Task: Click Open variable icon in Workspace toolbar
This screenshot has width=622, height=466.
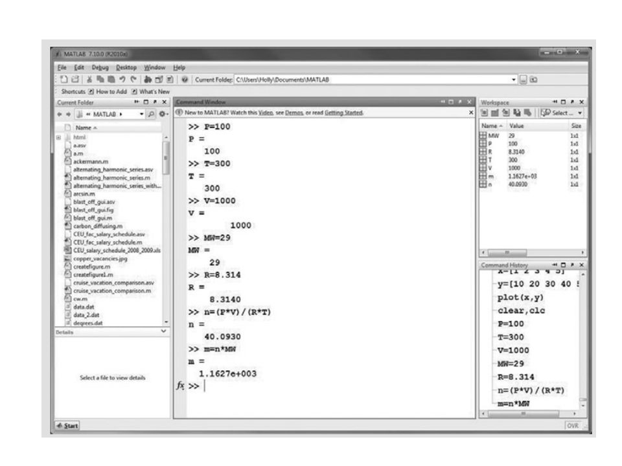Action: (x=494, y=113)
